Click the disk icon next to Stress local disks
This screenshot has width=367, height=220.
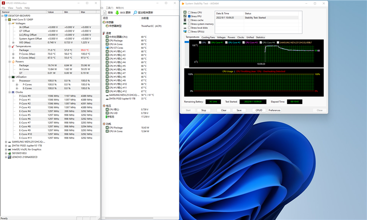click(185, 28)
